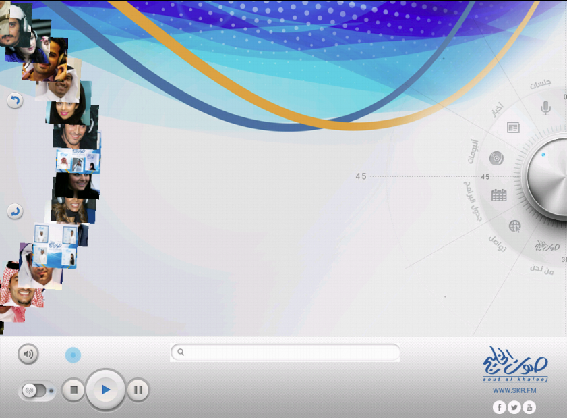Toggle the live broadcast switch
The width and height of the screenshot is (567, 418).
tap(36, 390)
